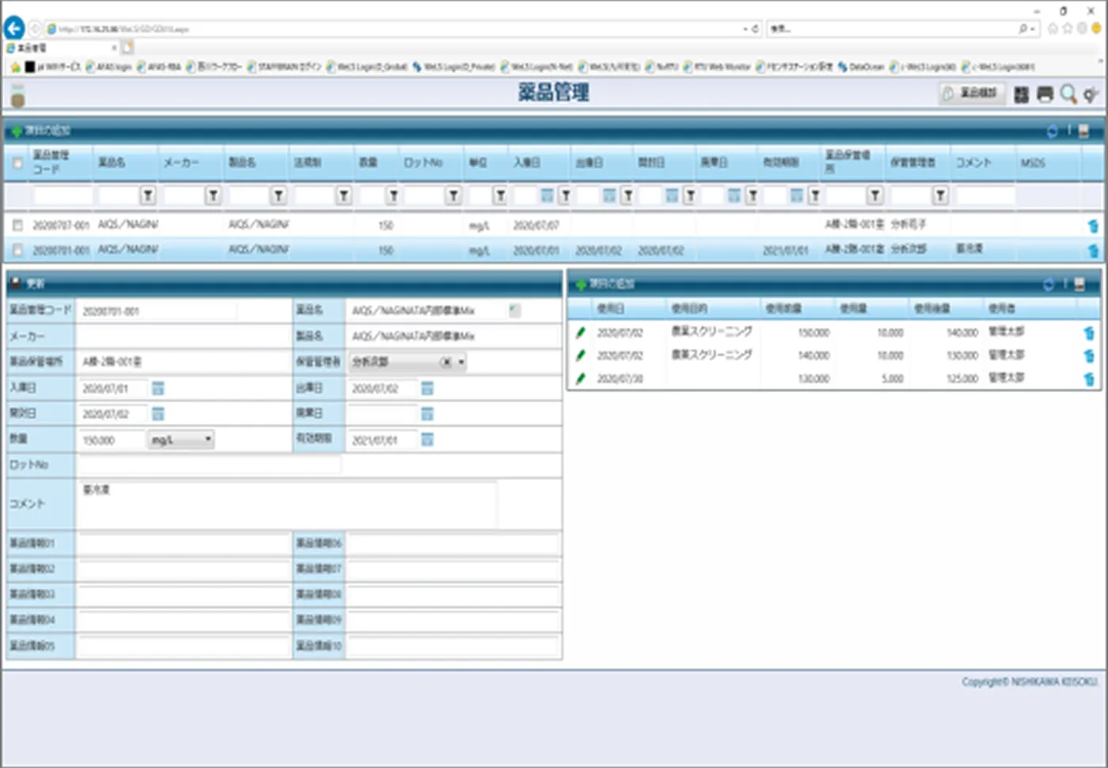
Task: Click the export icon in usage list title bar
Action: (1080, 284)
